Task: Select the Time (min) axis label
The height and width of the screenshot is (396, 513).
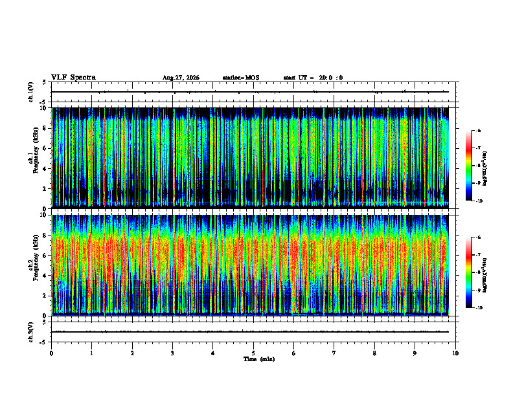Action: [x=259, y=359]
